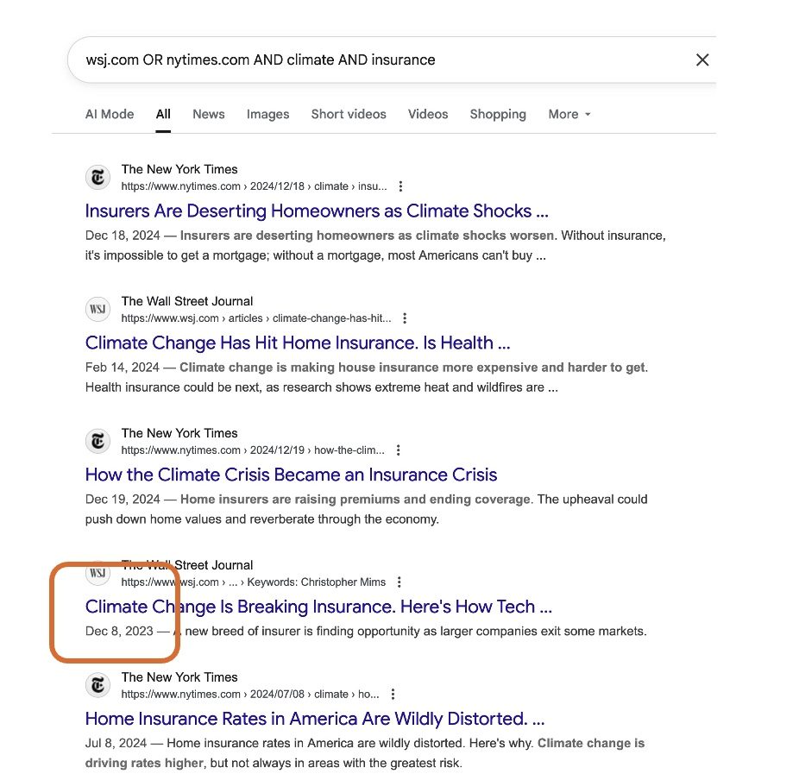Click wsj.com Keywords: Christopher Mims breadcrumb

point(254,582)
